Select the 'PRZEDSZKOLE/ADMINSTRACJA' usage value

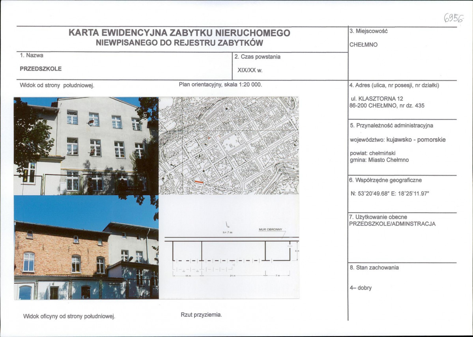392,224
